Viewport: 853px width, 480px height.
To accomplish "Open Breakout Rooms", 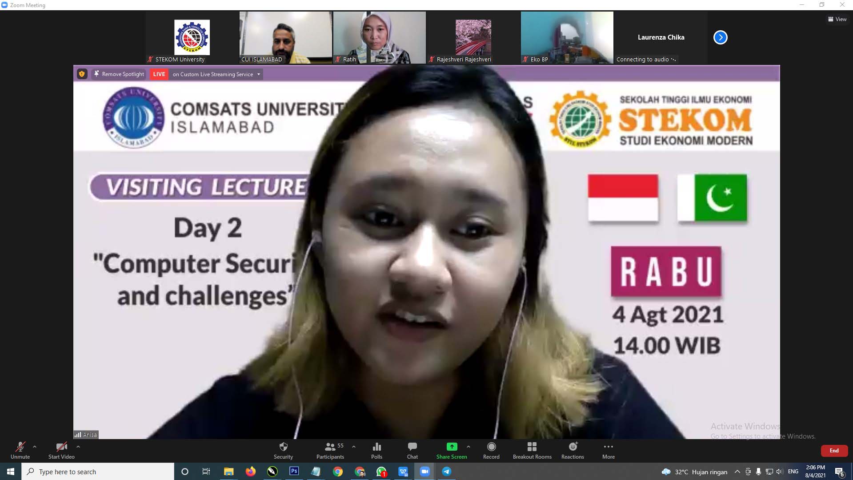I will [x=532, y=450].
